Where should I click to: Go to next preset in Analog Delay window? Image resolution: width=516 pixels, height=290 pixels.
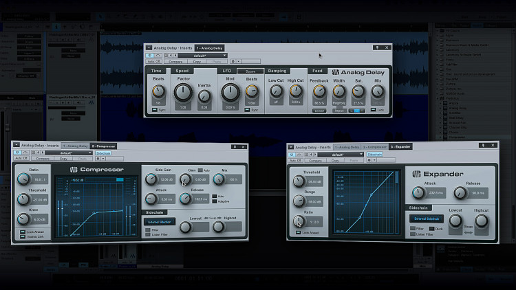pyautogui.click(x=175, y=56)
